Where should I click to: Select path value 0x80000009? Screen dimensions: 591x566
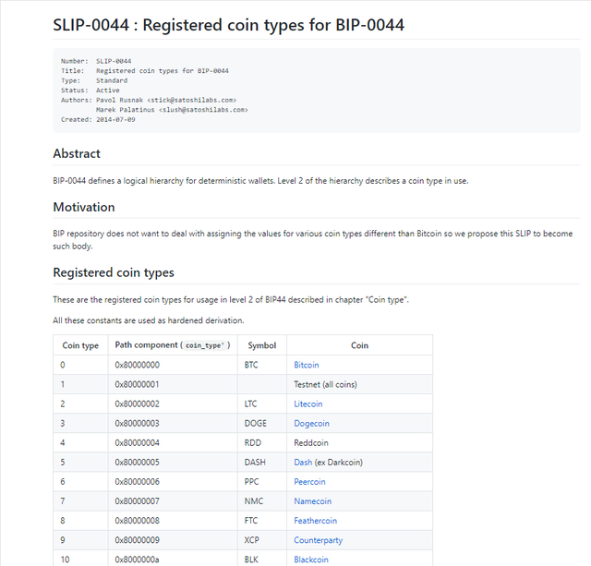(138, 540)
